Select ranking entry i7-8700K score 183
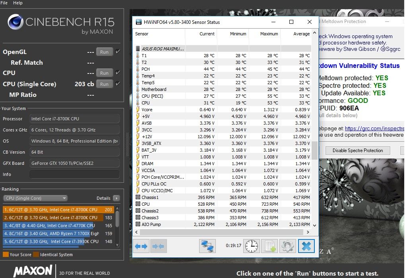This screenshot has width=405, height=278. [x=58, y=218]
